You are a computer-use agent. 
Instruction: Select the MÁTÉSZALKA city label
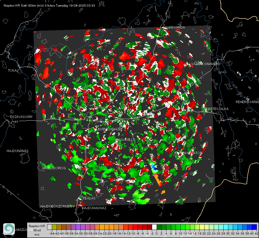(218, 109)
